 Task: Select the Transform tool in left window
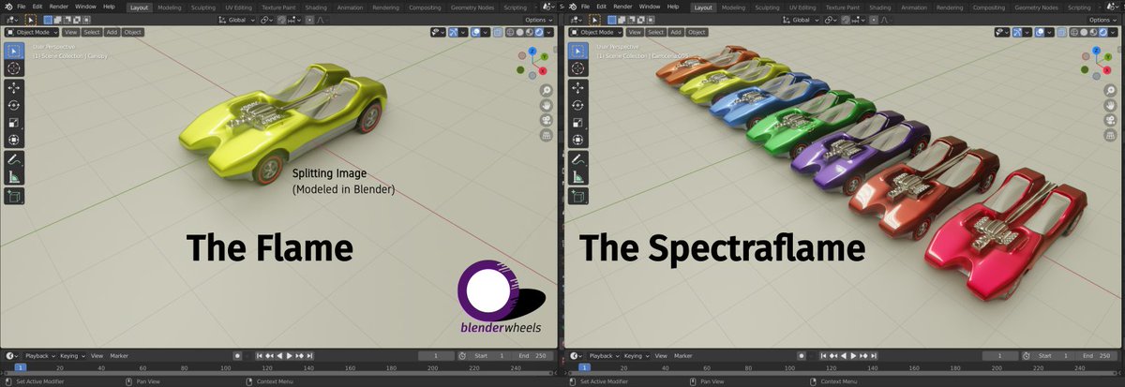14,140
